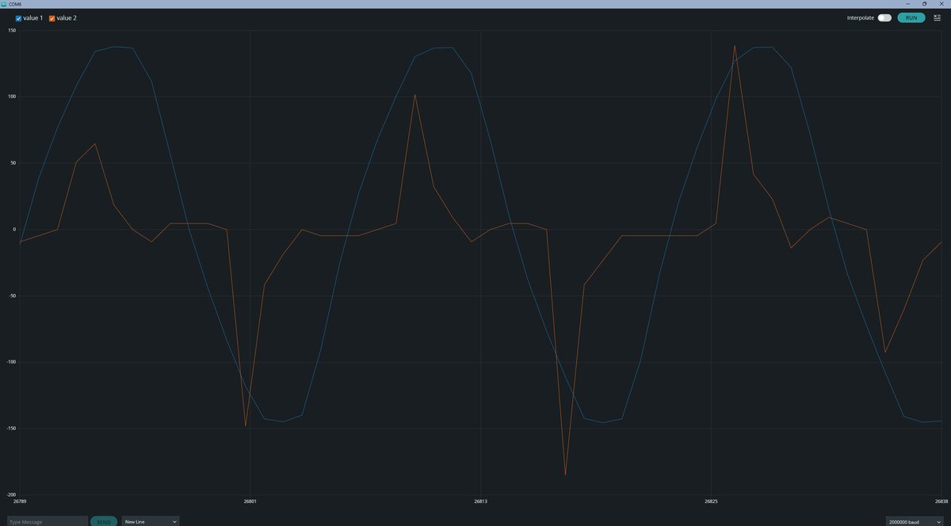Click the 26825 x-axis tick label

pos(711,501)
